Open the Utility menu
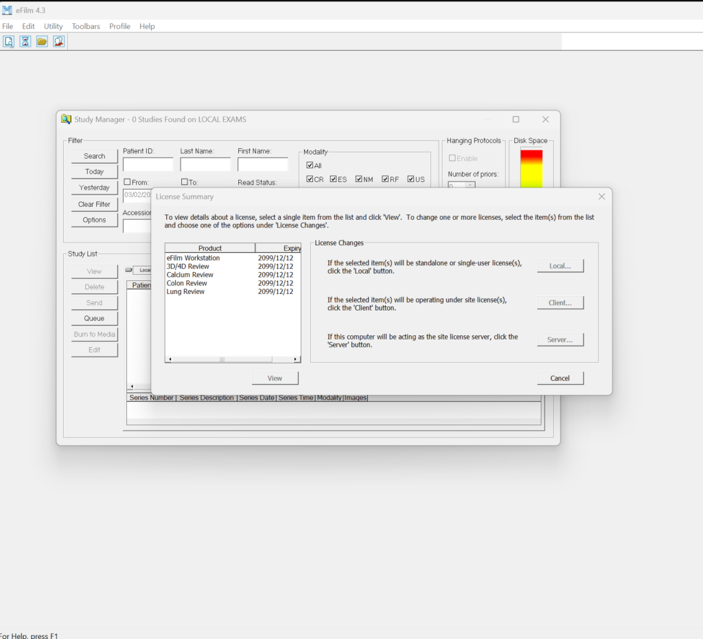This screenshot has width=703, height=639. tap(54, 26)
